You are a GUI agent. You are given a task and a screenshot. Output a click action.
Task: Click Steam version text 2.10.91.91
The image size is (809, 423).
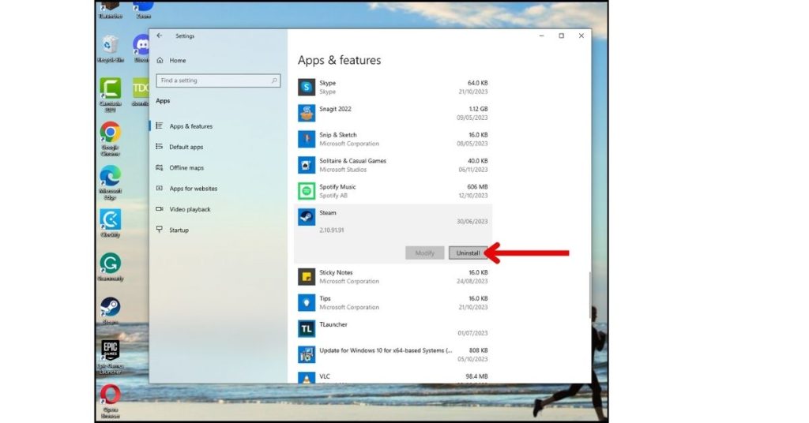point(331,230)
